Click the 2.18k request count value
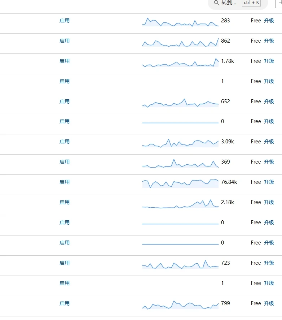282x320 pixels. pyautogui.click(x=228, y=202)
